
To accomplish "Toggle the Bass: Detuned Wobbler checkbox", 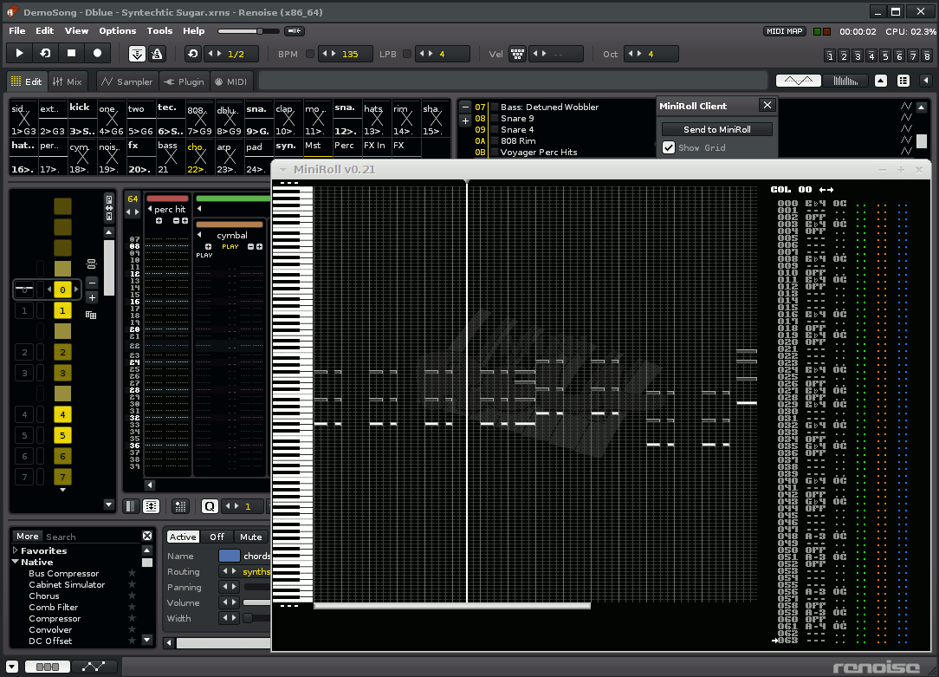I will pyautogui.click(x=495, y=107).
